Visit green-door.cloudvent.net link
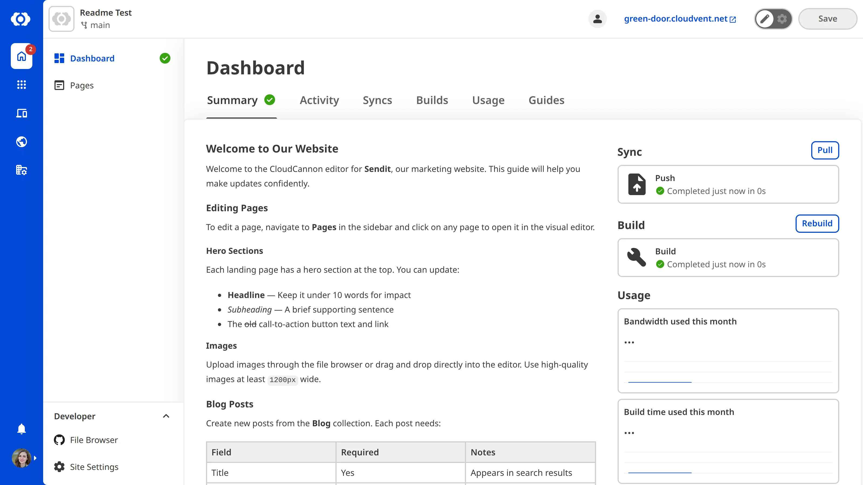863x485 pixels. (x=676, y=19)
